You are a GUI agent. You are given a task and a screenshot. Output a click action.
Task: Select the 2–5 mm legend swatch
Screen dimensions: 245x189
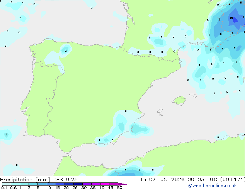pos(33,184)
